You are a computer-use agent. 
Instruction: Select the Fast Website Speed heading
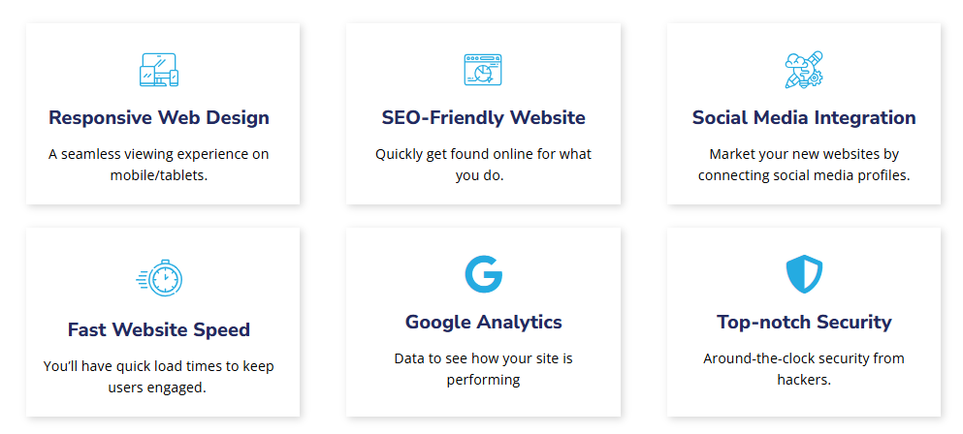tap(159, 329)
